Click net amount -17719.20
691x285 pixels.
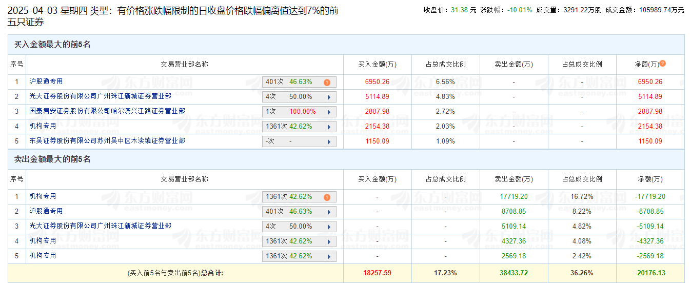(650, 197)
